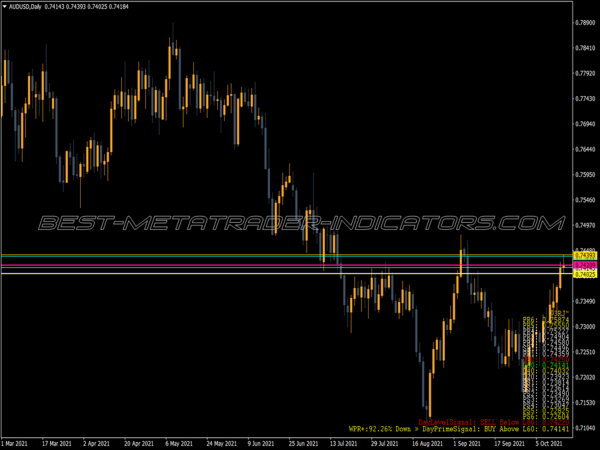Click the 0.72510 price axis label
The image size is (600, 450).
click(x=585, y=352)
